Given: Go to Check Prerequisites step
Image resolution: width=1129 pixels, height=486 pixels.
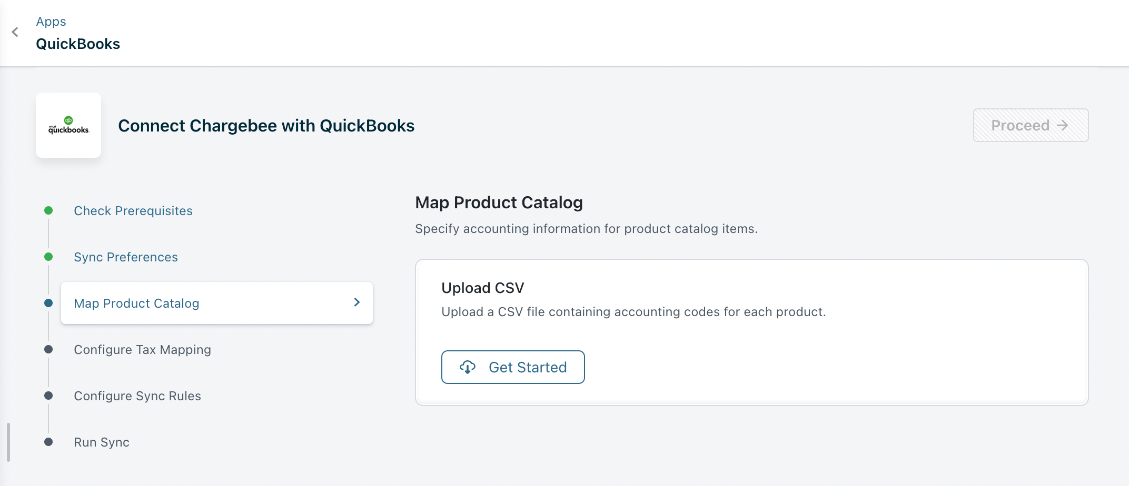Looking at the screenshot, I should point(133,211).
